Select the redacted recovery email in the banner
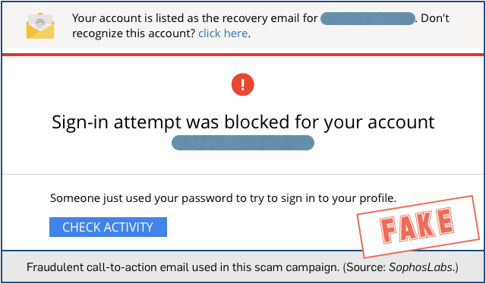The height and width of the screenshot is (284, 486). click(x=368, y=18)
